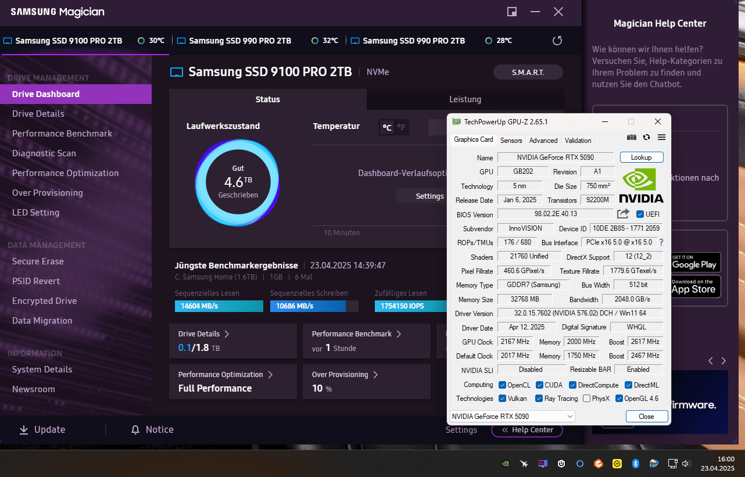Take a GPU-Z screenshot via camera icon
The image size is (745, 477).
coord(632,137)
